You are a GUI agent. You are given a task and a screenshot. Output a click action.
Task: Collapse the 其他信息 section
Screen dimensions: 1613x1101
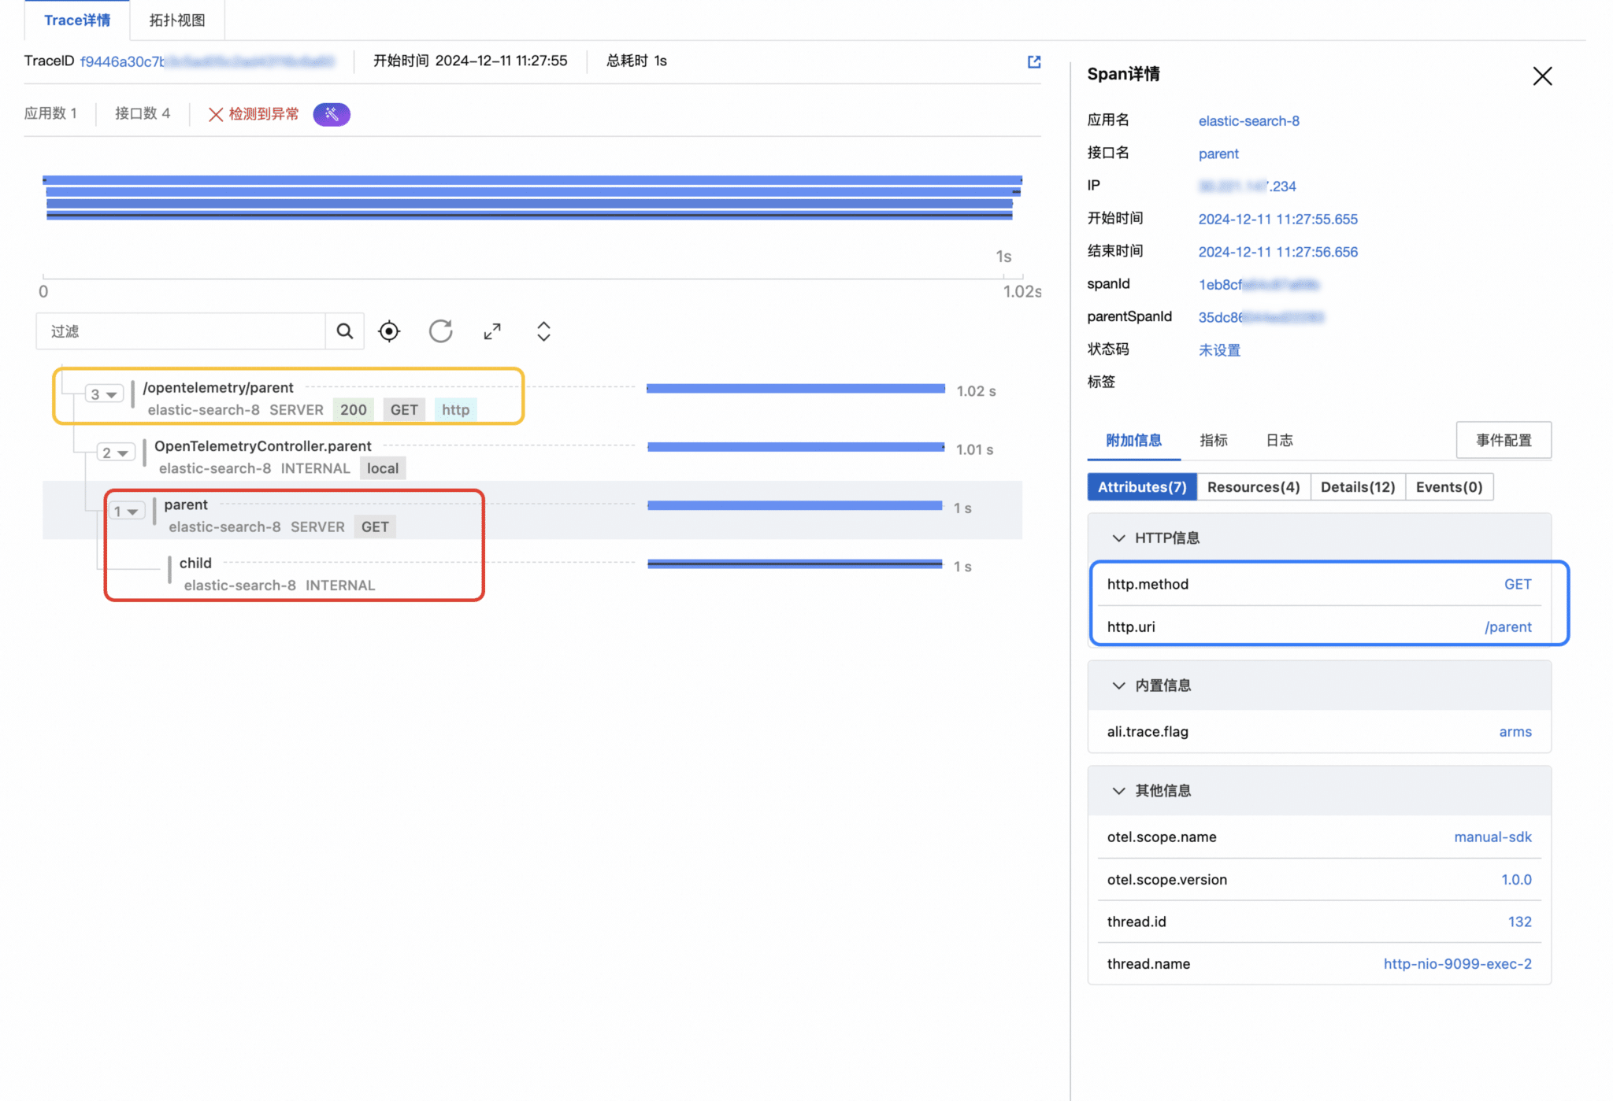(x=1118, y=791)
